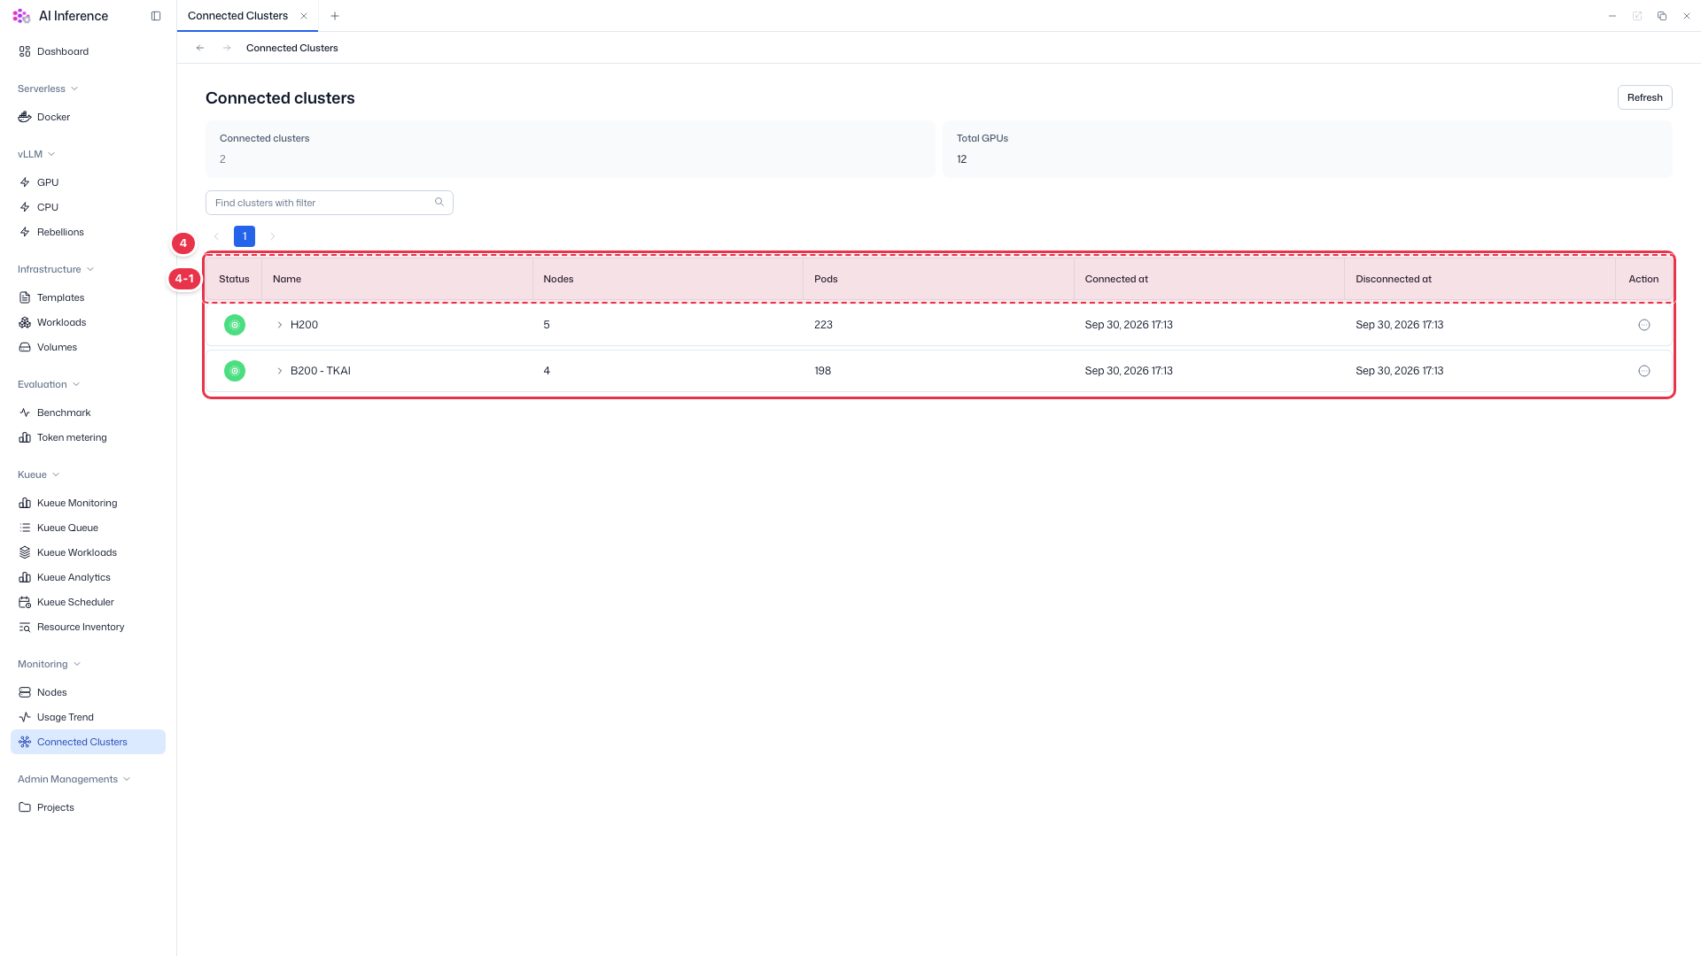Screen dimensions: 1701x956
Task: Click the Refresh button
Action: pyautogui.click(x=1644, y=97)
